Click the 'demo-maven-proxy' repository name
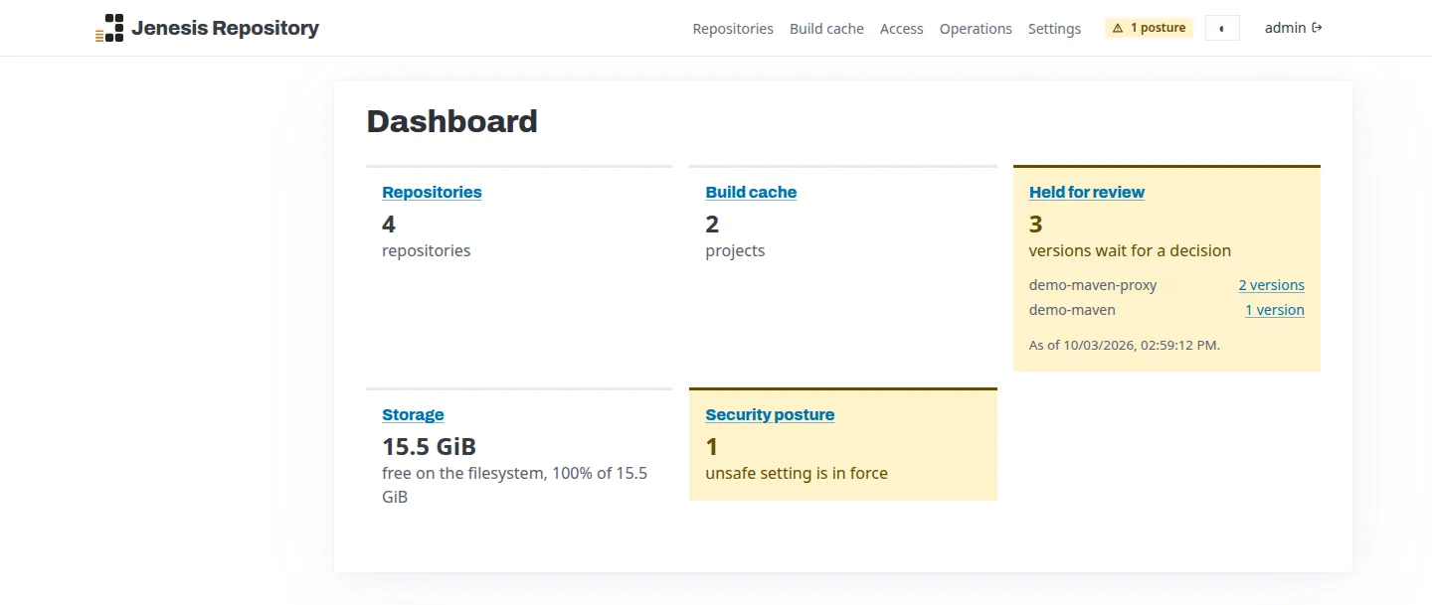Screen dimensions: 1432x605 coord(1093,285)
